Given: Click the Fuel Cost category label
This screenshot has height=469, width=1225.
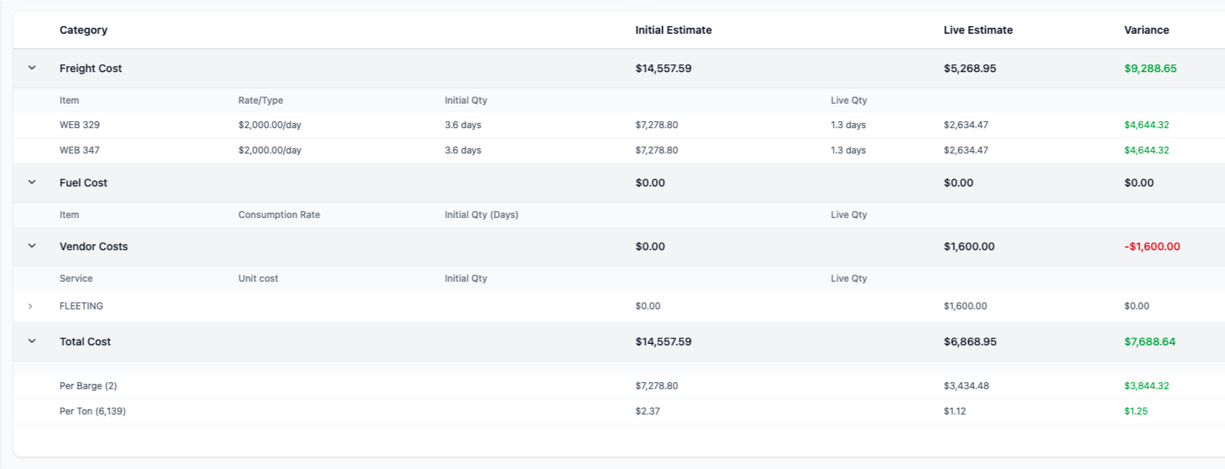Looking at the screenshot, I should 83,183.
